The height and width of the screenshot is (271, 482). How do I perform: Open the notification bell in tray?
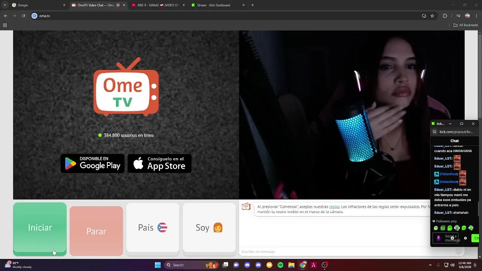[x=475, y=265]
